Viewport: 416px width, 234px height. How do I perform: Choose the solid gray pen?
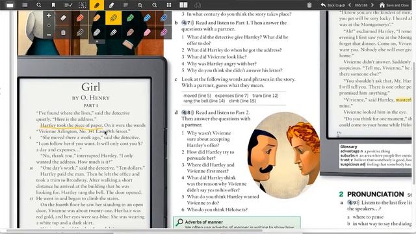click(x=97, y=32)
